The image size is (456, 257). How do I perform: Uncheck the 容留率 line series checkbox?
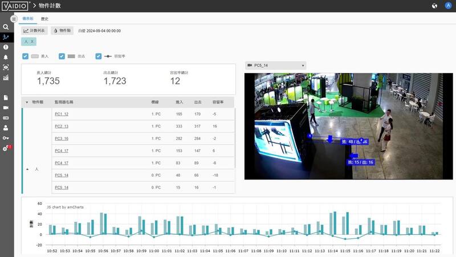click(98, 56)
